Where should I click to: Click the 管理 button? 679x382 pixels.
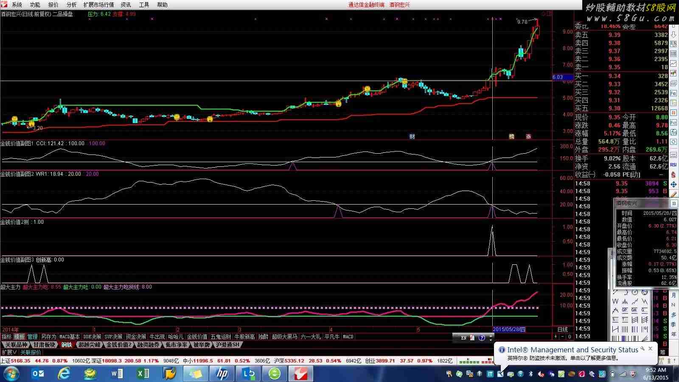(33, 337)
